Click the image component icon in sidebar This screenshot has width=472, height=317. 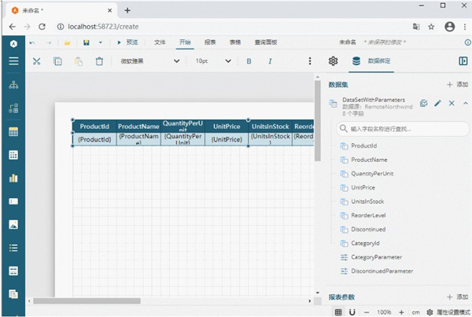click(x=13, y=224)
